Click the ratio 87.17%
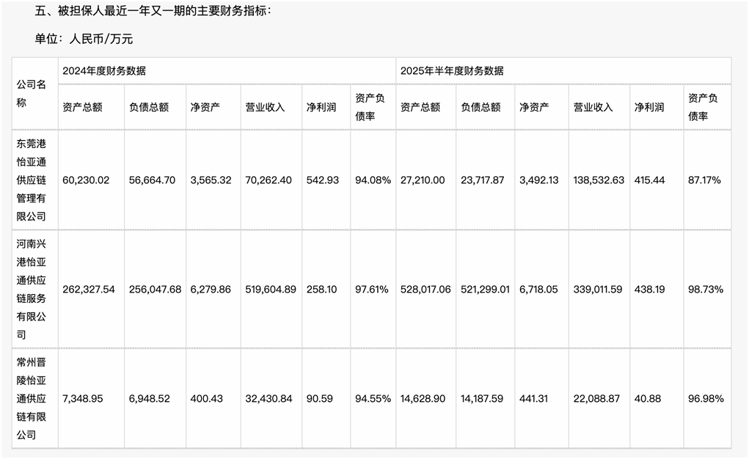Viewport: 749px width, 459px height. tap(704, 180)
